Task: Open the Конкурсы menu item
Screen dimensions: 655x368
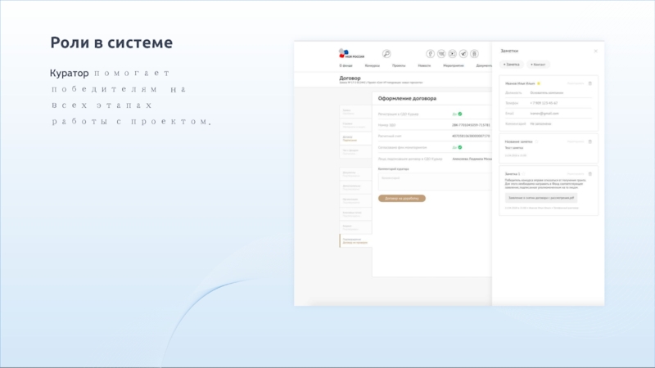Action: (x=371, y=65)
